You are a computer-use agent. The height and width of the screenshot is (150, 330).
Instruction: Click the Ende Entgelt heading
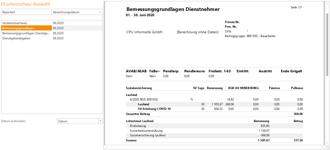292,71
